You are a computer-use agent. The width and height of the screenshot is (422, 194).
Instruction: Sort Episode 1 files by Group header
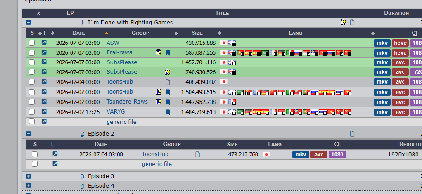pyautogui.click(x=140, y=33)
